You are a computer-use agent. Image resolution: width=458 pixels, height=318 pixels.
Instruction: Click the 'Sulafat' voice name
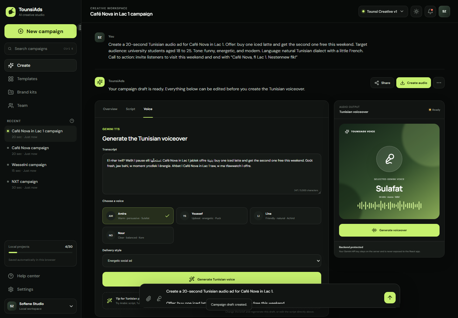pyautogui.click(x=389, y=189)
